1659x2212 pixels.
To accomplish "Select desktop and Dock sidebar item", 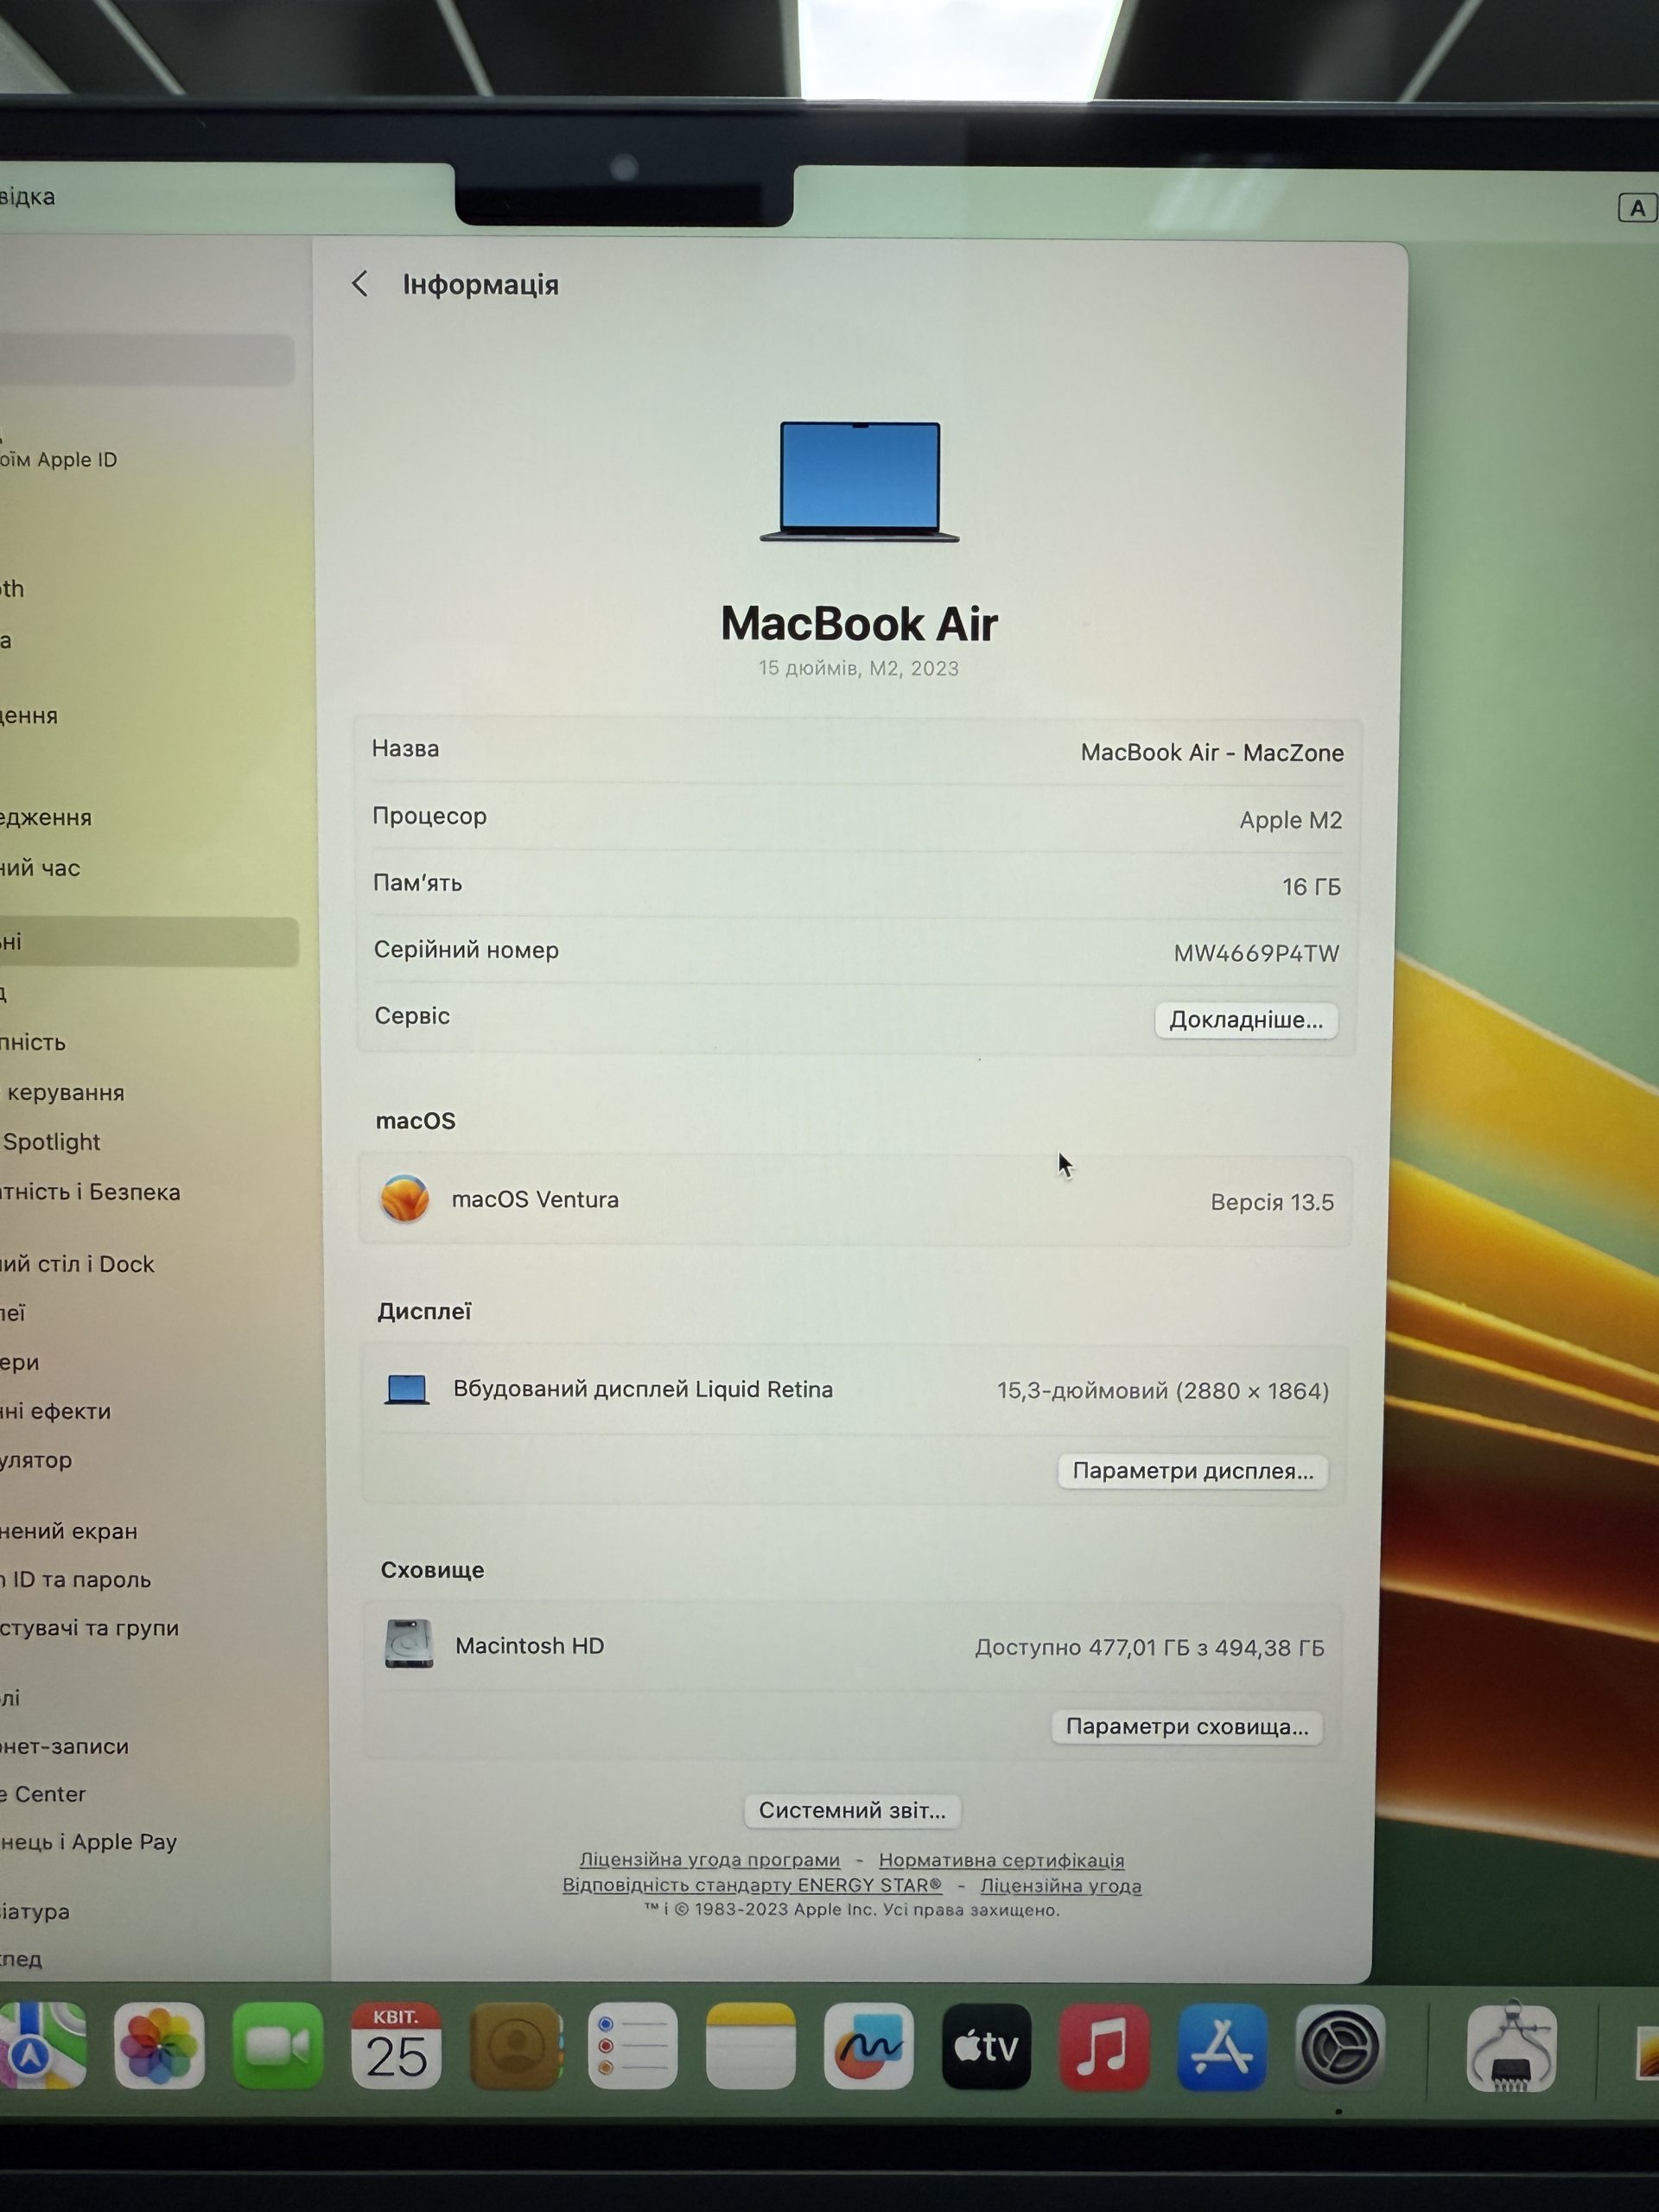I will (77, 1264).
